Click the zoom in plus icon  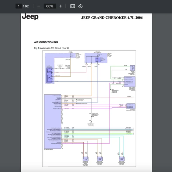click(60, 6)
